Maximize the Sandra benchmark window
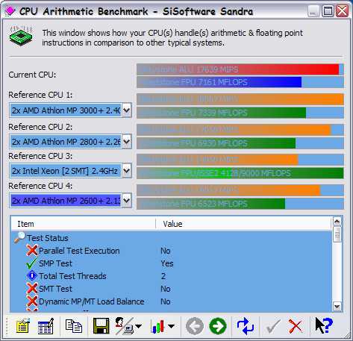 tap(328, 11)
